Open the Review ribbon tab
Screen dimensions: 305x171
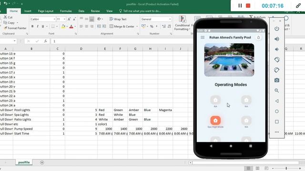click(95, 11)
